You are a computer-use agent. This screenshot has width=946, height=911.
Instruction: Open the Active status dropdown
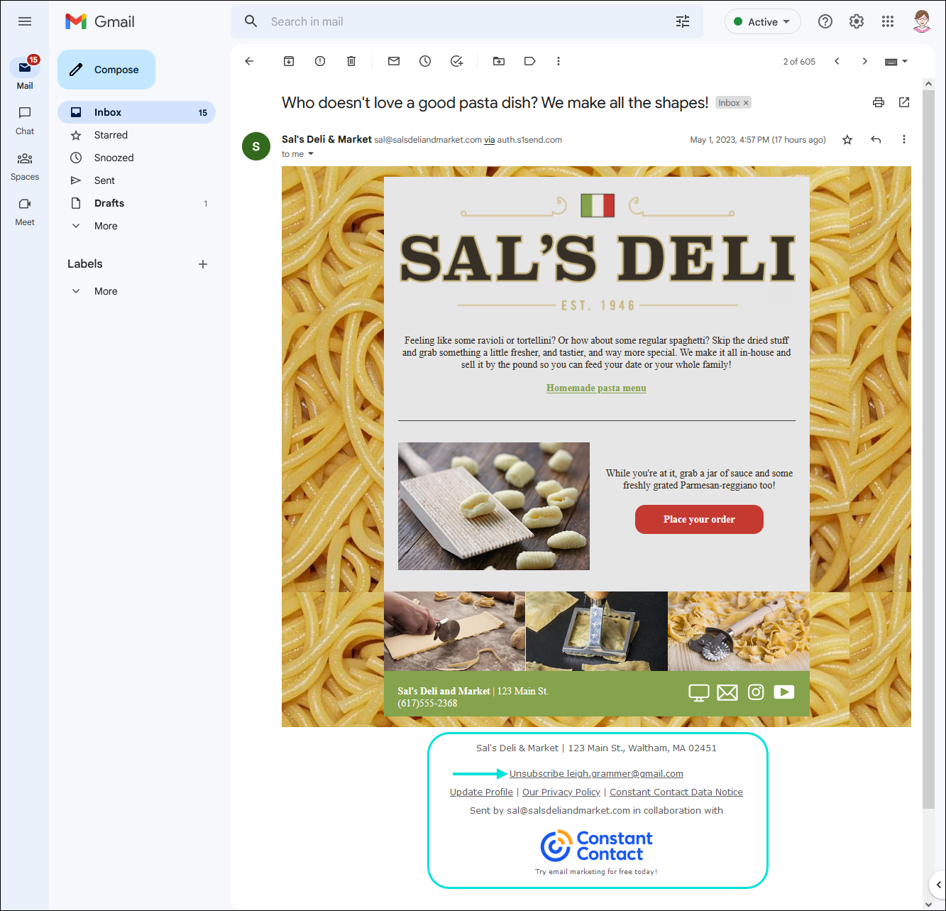point(763,21)
